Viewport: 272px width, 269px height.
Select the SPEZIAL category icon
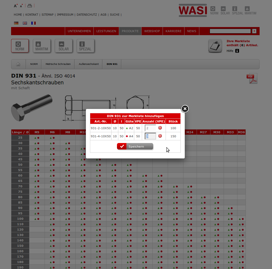click(85, 46)
